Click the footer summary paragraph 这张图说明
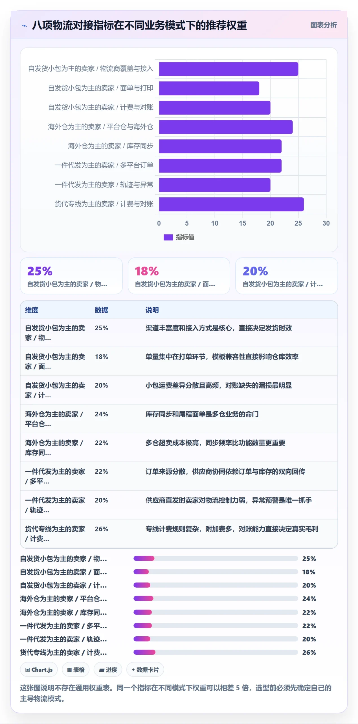358x724 pixels. (175, 693)
